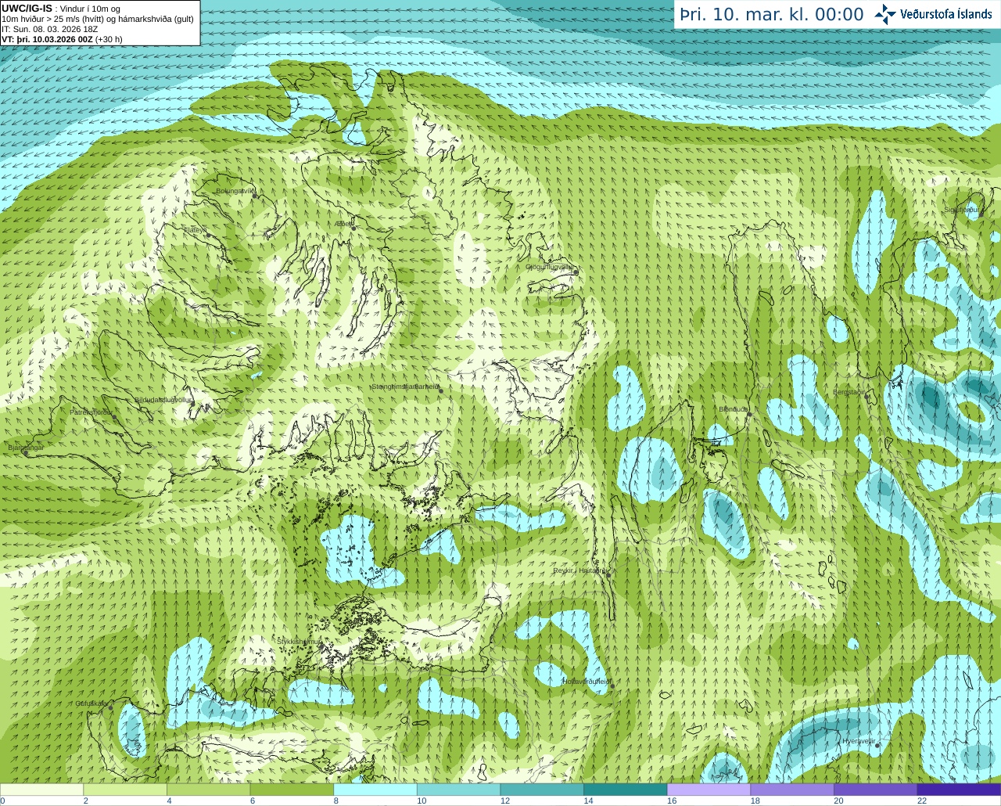
Task: Select the Steingrímsfjarðarheiði station label
Action: coord(404,387)
